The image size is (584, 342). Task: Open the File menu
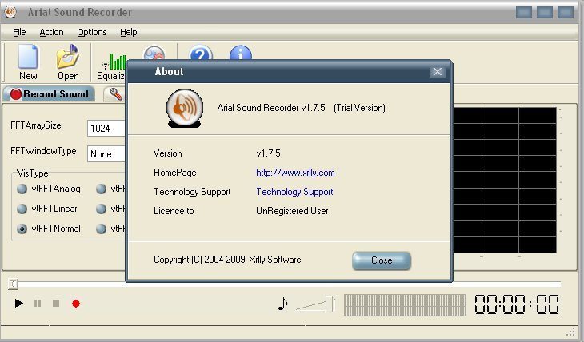click(19, 33)
